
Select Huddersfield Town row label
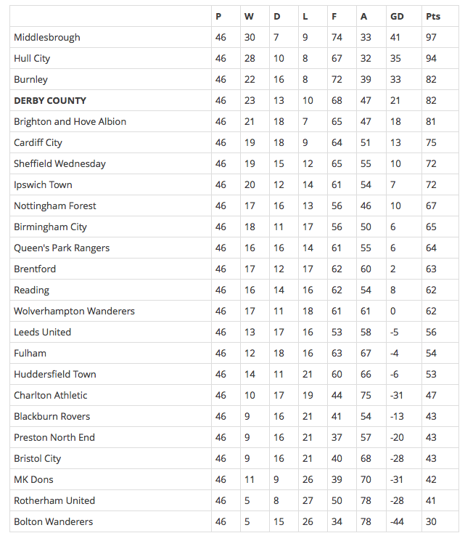[x=55, y=374]
